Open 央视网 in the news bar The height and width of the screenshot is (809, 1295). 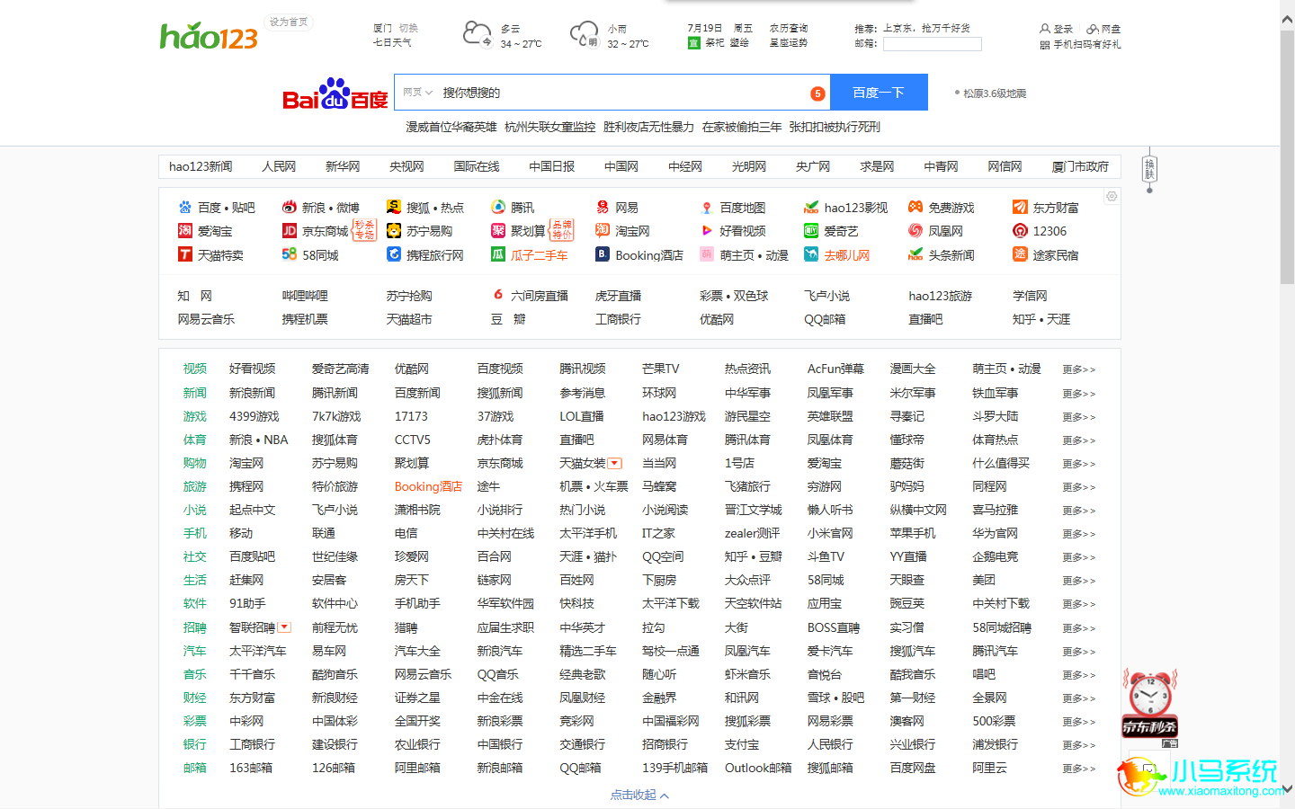pos(406,166)
